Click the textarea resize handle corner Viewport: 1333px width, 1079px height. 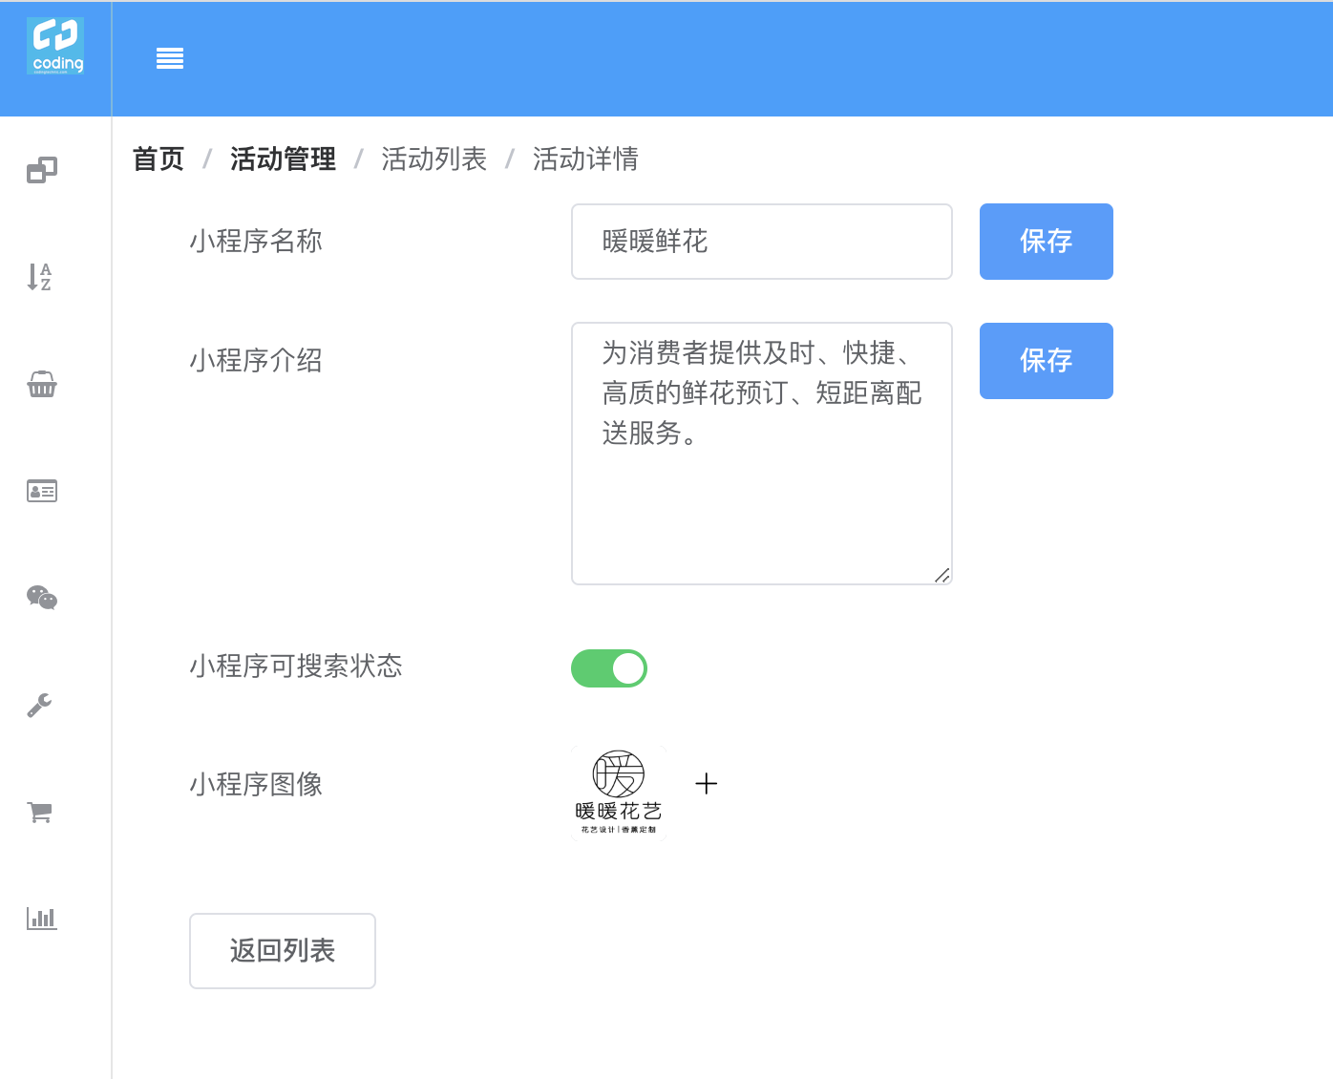point(942,575)
